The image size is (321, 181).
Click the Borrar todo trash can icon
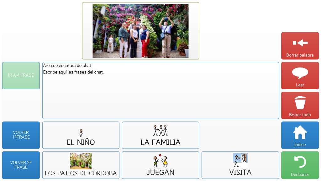point(300,103)
